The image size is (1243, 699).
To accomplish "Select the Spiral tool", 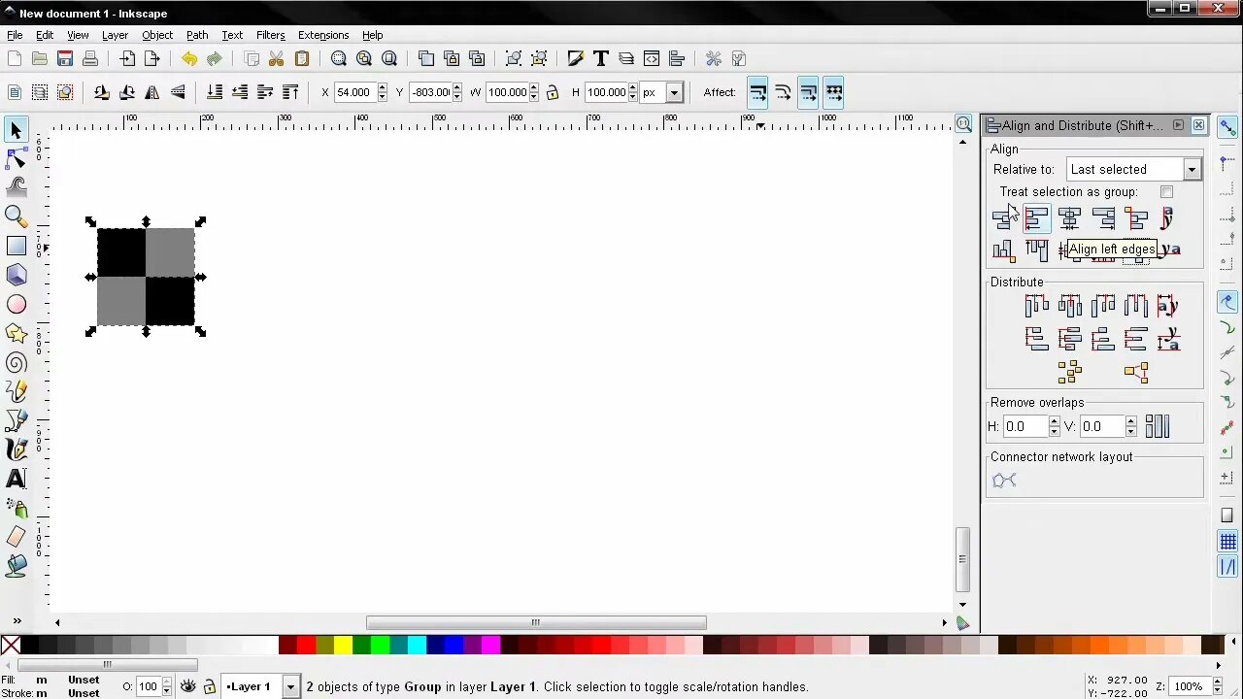I will point(16,363).
